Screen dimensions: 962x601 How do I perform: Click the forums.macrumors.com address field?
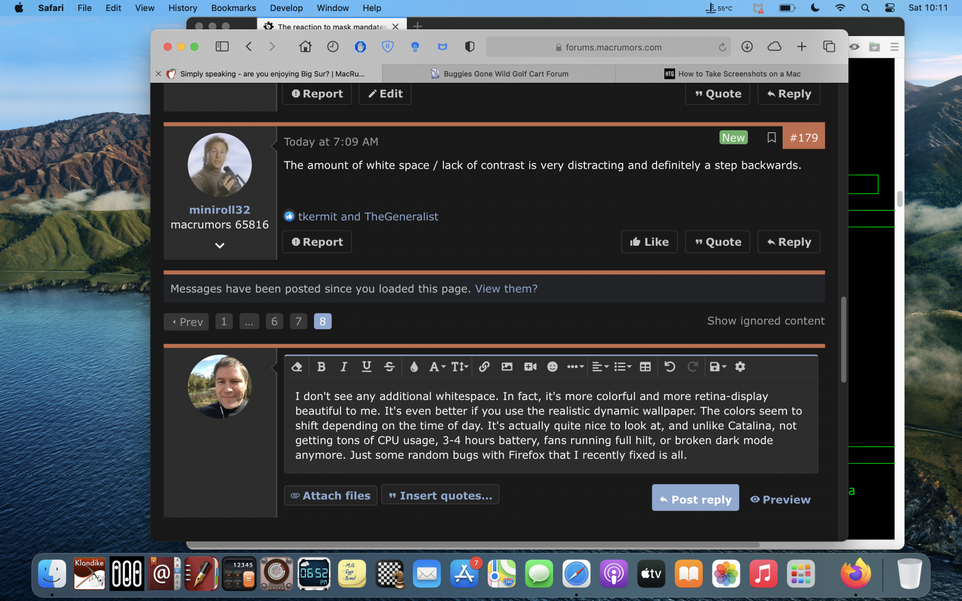[608, 47]
